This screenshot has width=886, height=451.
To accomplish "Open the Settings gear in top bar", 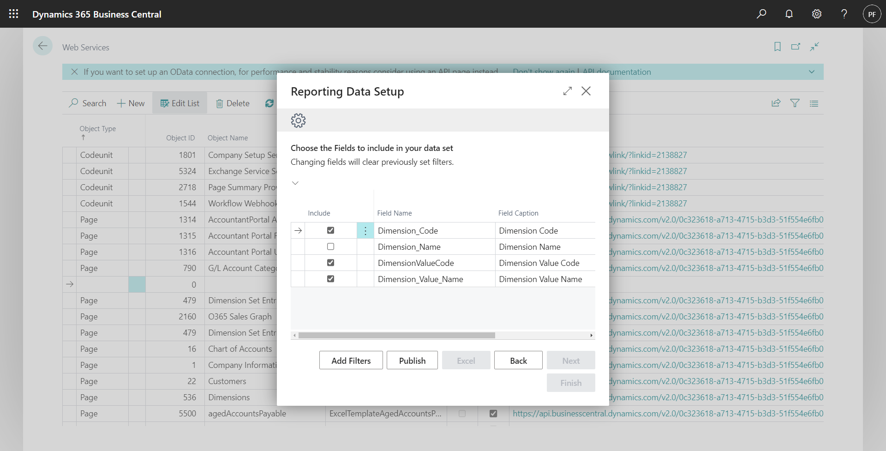I will point(817,14).
